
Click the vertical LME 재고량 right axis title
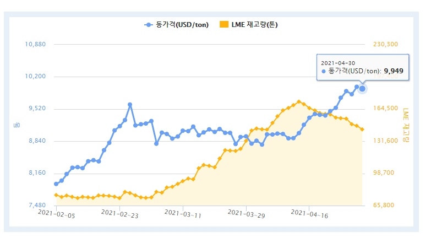click(406, 125)
